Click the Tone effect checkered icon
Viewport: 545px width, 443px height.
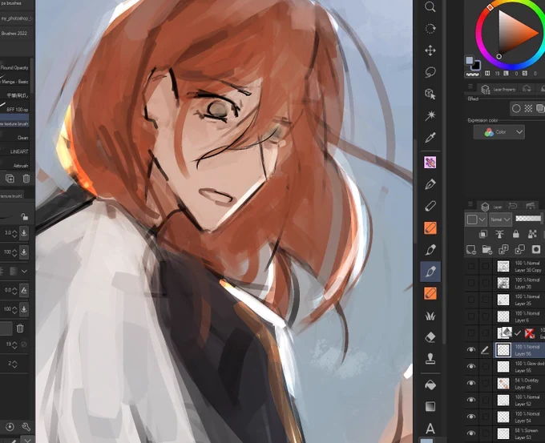(x=528, y=108)
